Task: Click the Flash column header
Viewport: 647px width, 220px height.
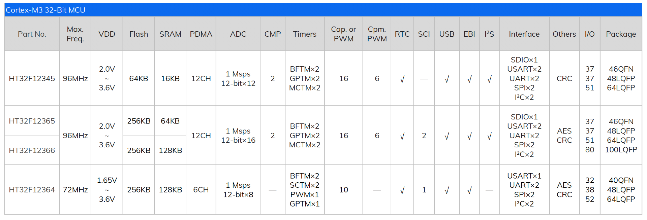Action: pyautogui.click(x=138, y=34)
